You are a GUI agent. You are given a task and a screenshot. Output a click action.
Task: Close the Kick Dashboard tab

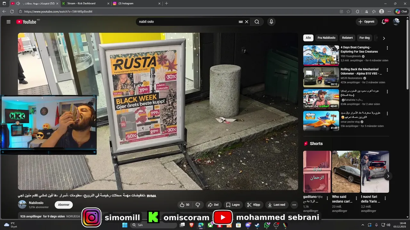(108, 4)
